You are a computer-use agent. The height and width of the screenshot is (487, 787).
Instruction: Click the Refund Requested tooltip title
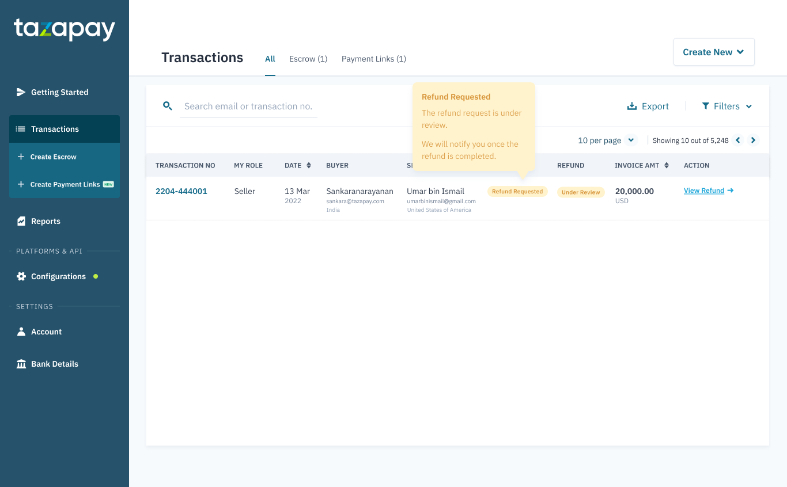tap(456, 97)
